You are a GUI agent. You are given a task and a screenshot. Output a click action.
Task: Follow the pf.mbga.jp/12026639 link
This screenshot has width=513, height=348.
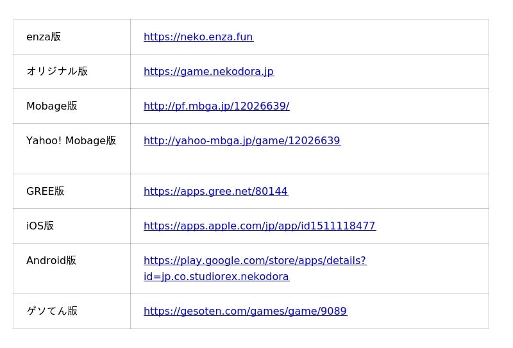pyautogui.click(x=216, y=106)
